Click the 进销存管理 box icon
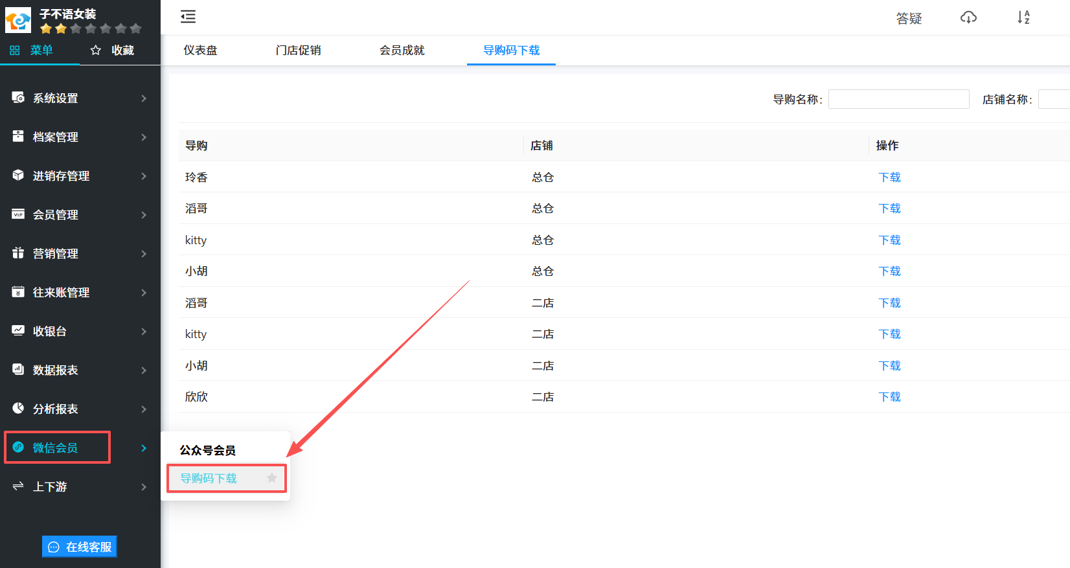 click(18, 175)
